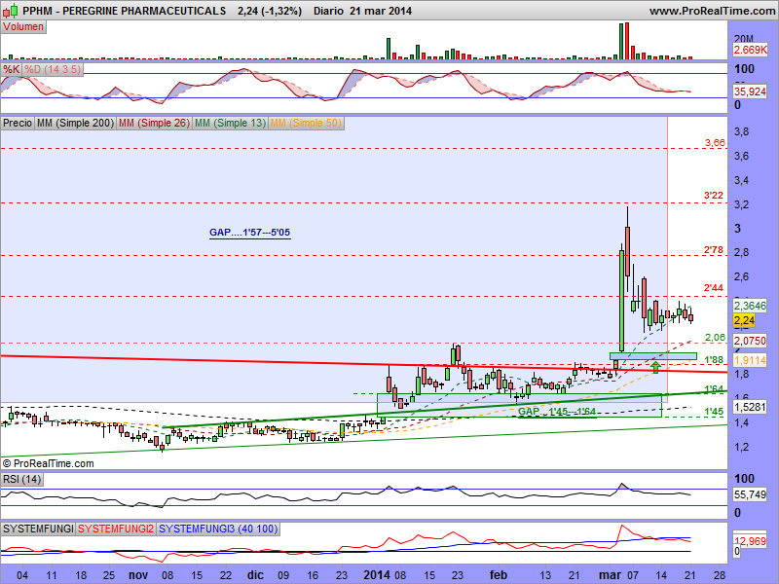This screenshot has width=779, height=584.
Task: Click the 35,924 stochastic value box
Action: click(x=750, y=91)
